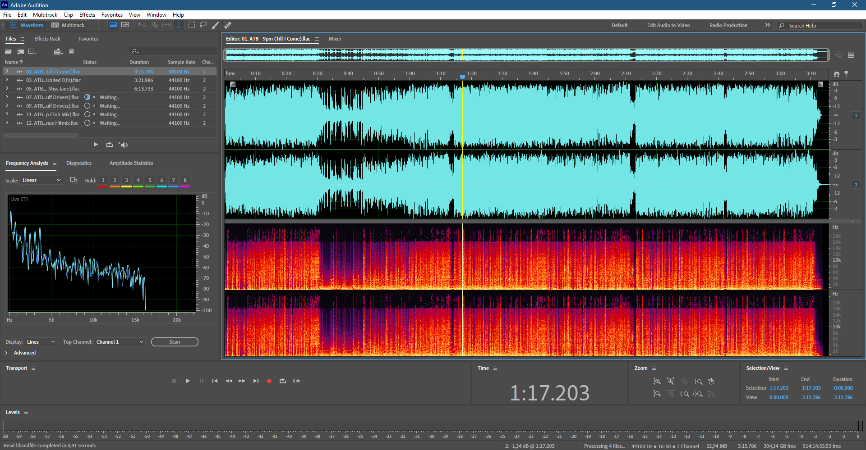866x450 pixels.
Task: Switch to Multitrack view
Action: 68,25
